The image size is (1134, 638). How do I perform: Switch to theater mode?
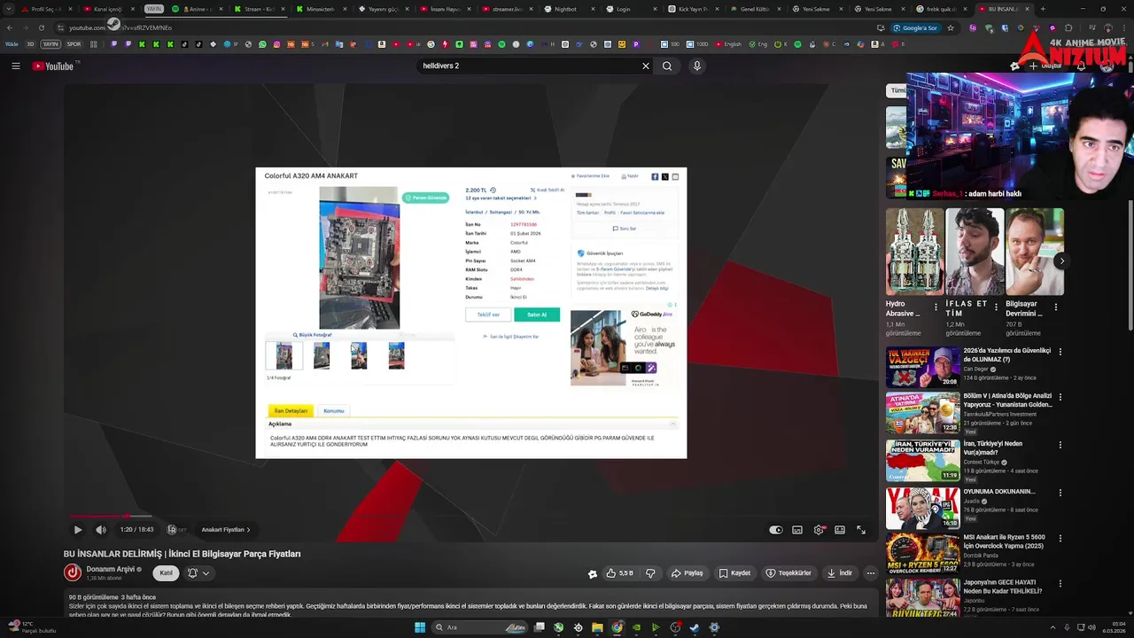coord(840,530)
